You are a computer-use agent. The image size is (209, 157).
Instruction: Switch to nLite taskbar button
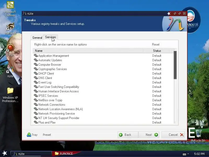[31, 154]
